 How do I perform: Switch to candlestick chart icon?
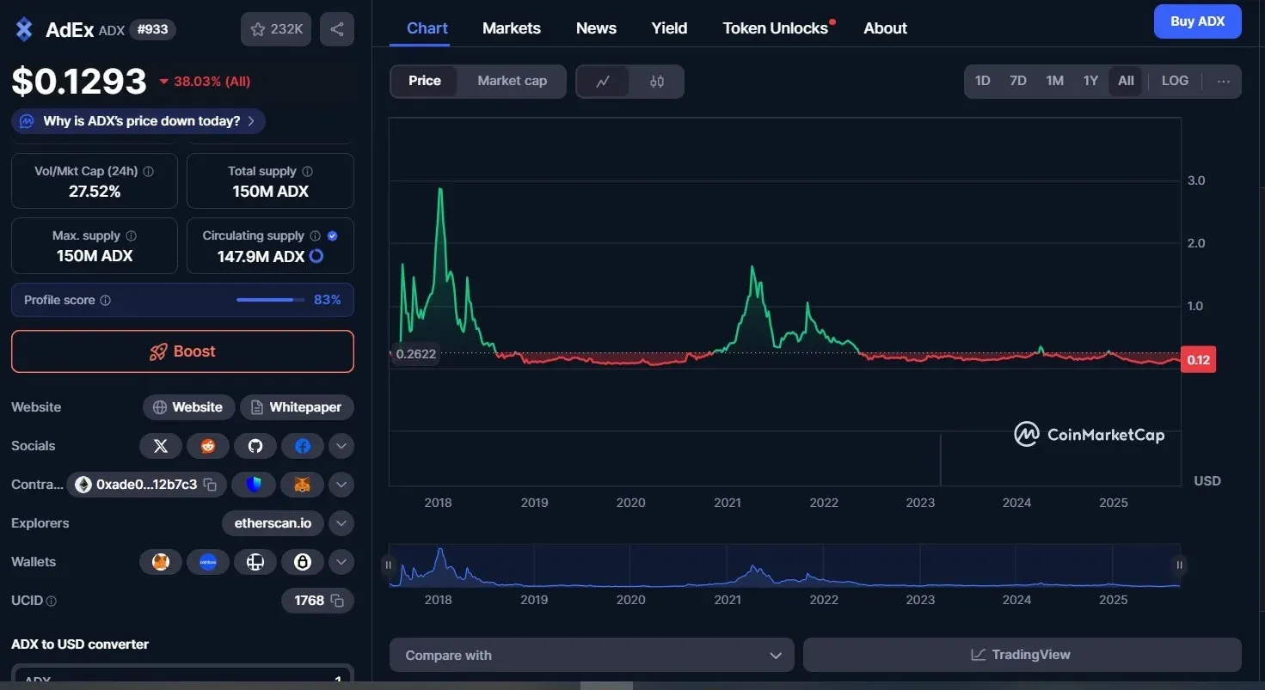pyautogui.click(x=657, y=82)
